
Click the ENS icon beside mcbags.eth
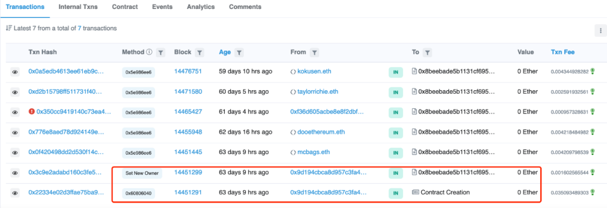coord(293,152)
